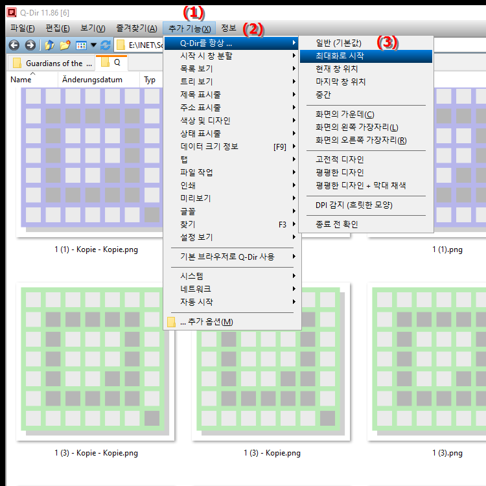Open the 미리보기 submenu entry
The image size is (486, 486).
(x=231, y=198)
